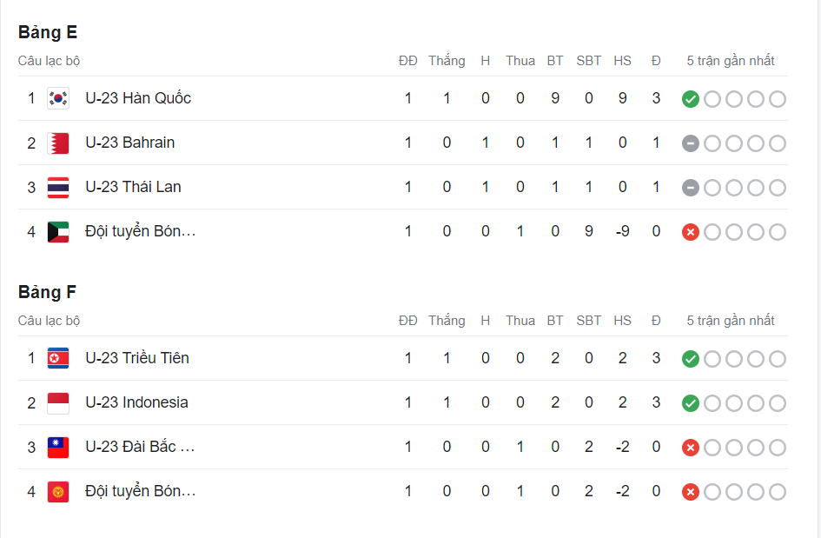
Task: Click the Indonesia flag icon
Action: click(58, 402)
